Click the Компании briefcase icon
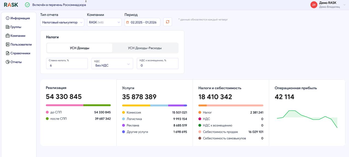 tap(8, 36)
